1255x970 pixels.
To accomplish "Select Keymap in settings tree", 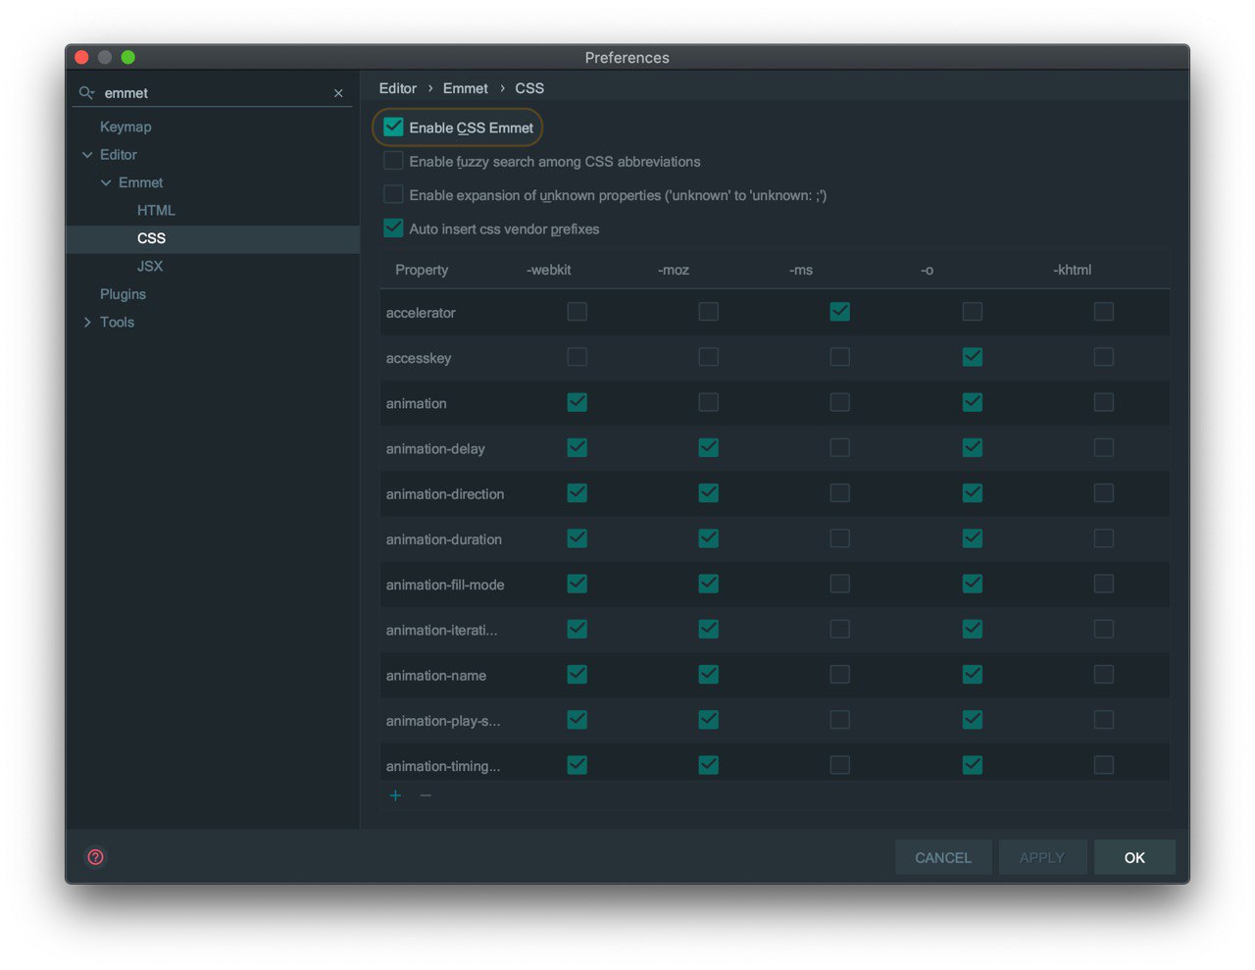I will pyautogui.click(x=125, y=127).
